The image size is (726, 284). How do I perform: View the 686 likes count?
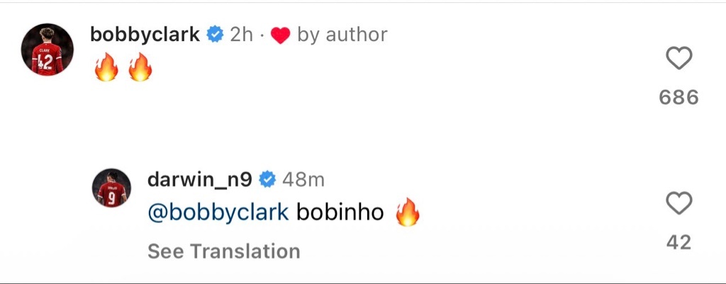[x=678, y=98]
